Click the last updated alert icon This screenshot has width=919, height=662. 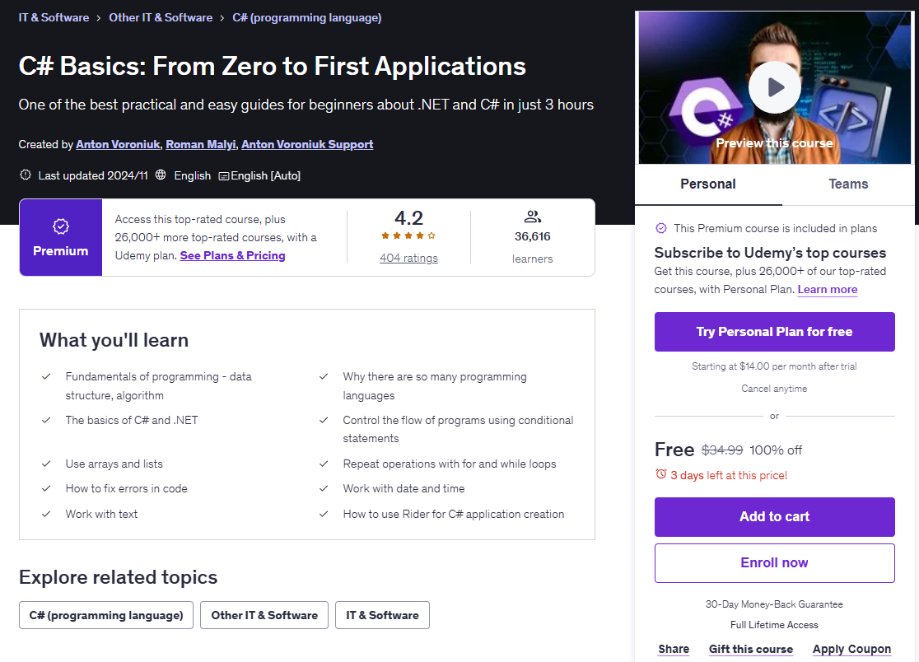[25, 175]
